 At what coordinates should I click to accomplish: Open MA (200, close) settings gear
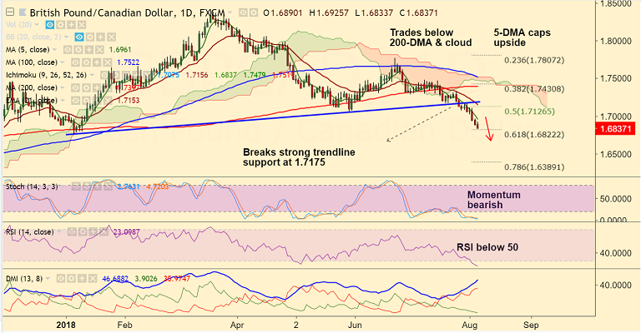pyautogui.click(x=86, y=87)
